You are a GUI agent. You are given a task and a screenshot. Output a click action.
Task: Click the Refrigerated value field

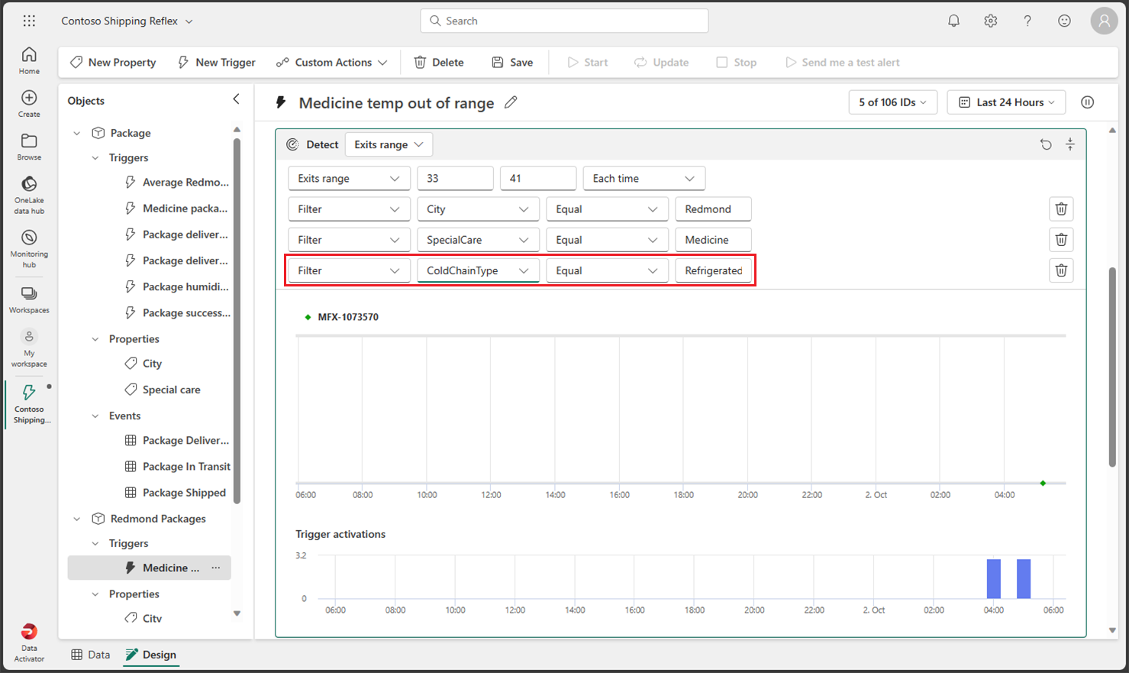[713, 270]
